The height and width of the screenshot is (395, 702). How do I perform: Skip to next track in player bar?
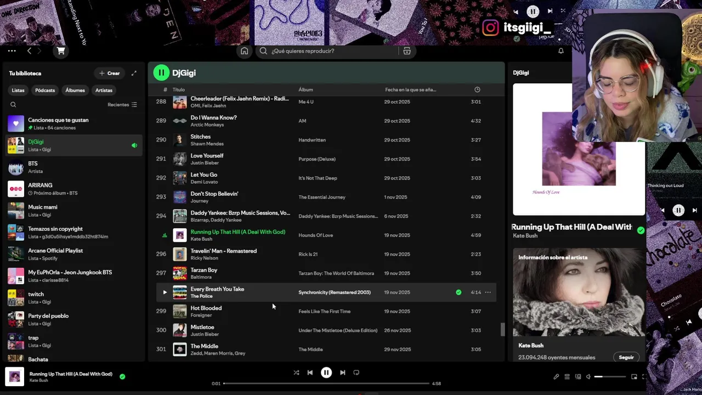(x=343, y=373)
